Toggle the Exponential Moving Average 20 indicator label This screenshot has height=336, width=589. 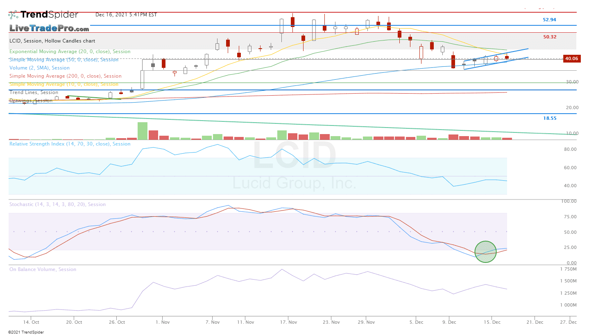(70, 52)
